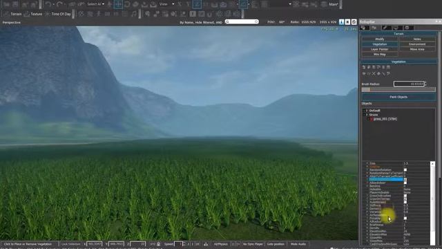The width and height of the screenshot is (442, 249).
Task: Toggle AI/Physics in the status bar
Action: click(221, 244)
